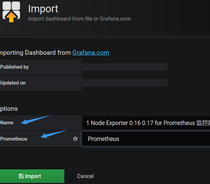The height and width of the screenshot is (184, 210).
Task: Click the 'Updated on' label
Action: coord(13,83)
